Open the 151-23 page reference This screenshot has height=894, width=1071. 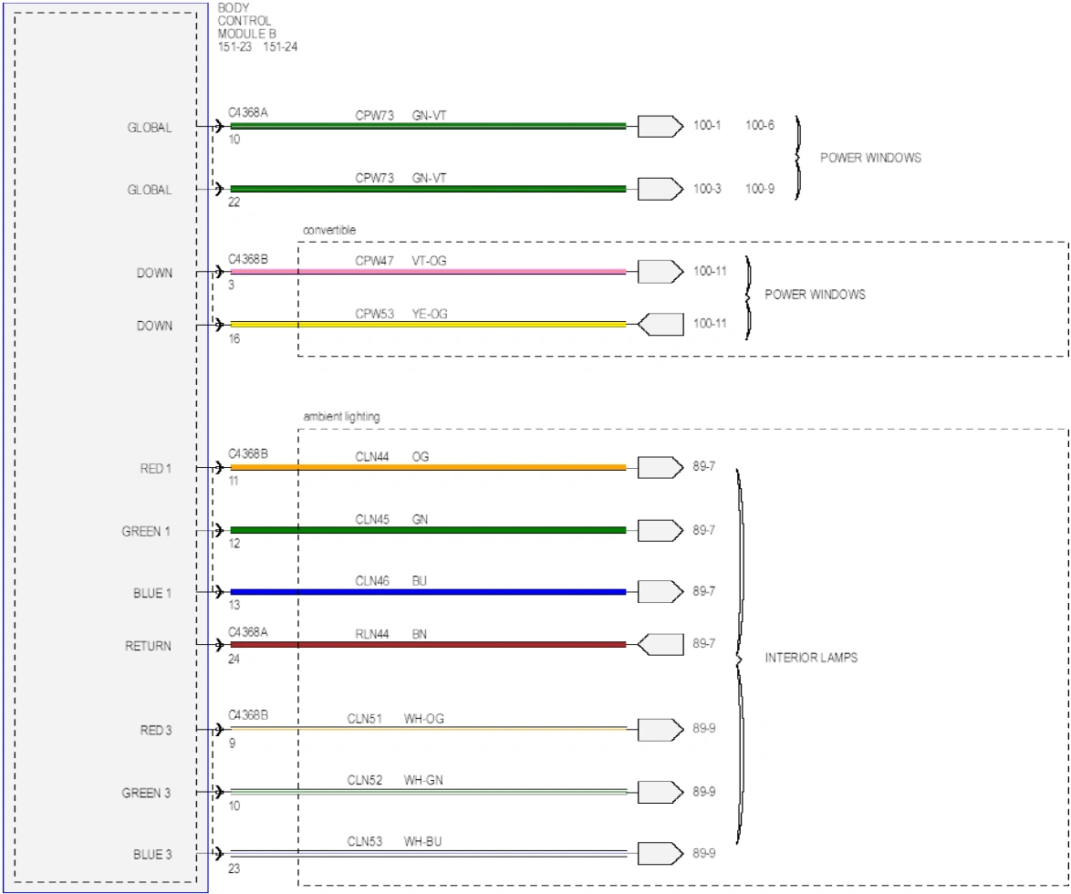(235, 47)
